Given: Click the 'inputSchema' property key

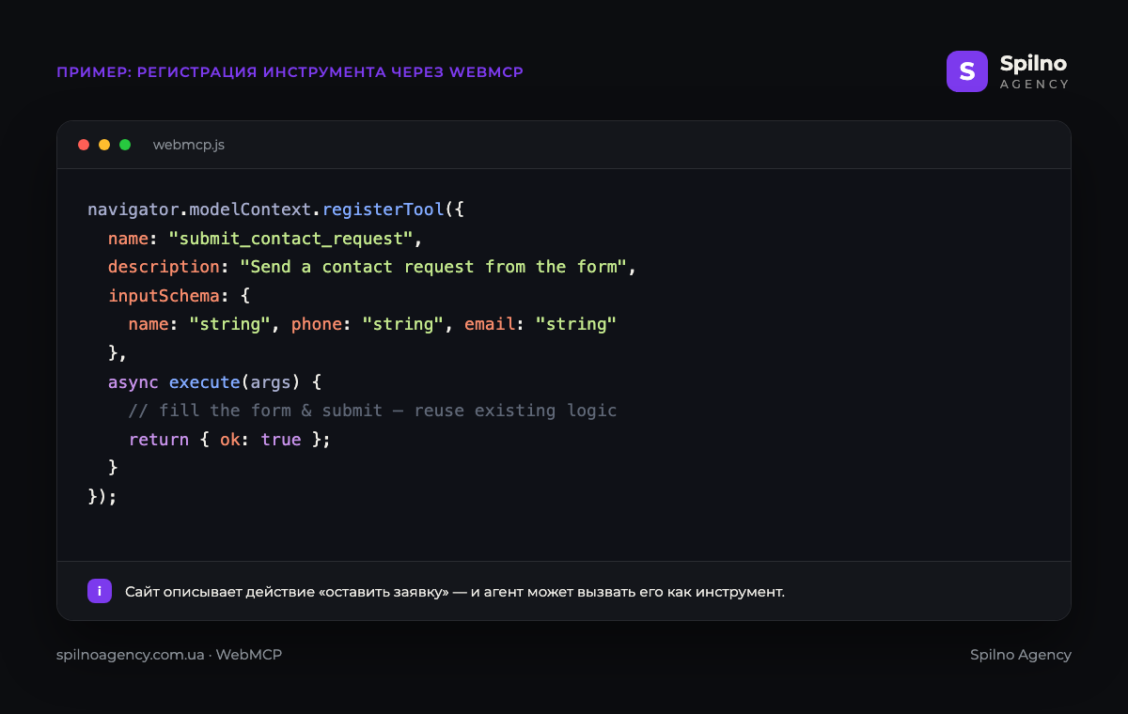Looking at the screenshot, I should (164, 296).
